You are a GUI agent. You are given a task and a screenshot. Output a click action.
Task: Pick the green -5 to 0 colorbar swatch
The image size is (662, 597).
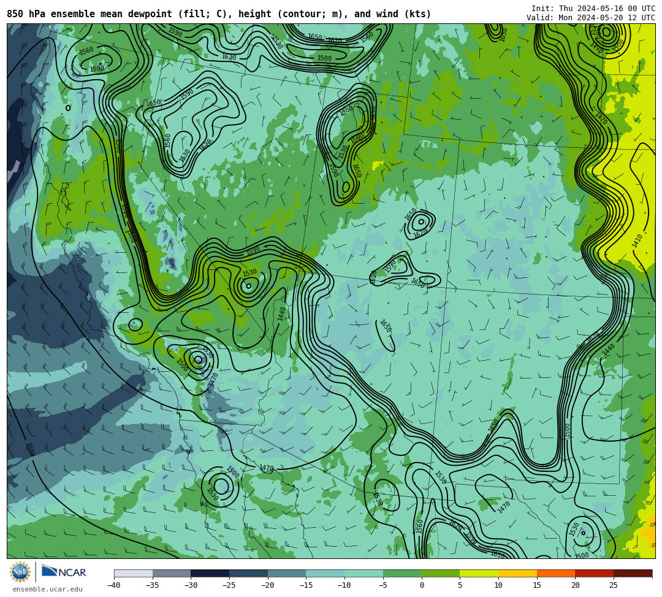point(402,573)
